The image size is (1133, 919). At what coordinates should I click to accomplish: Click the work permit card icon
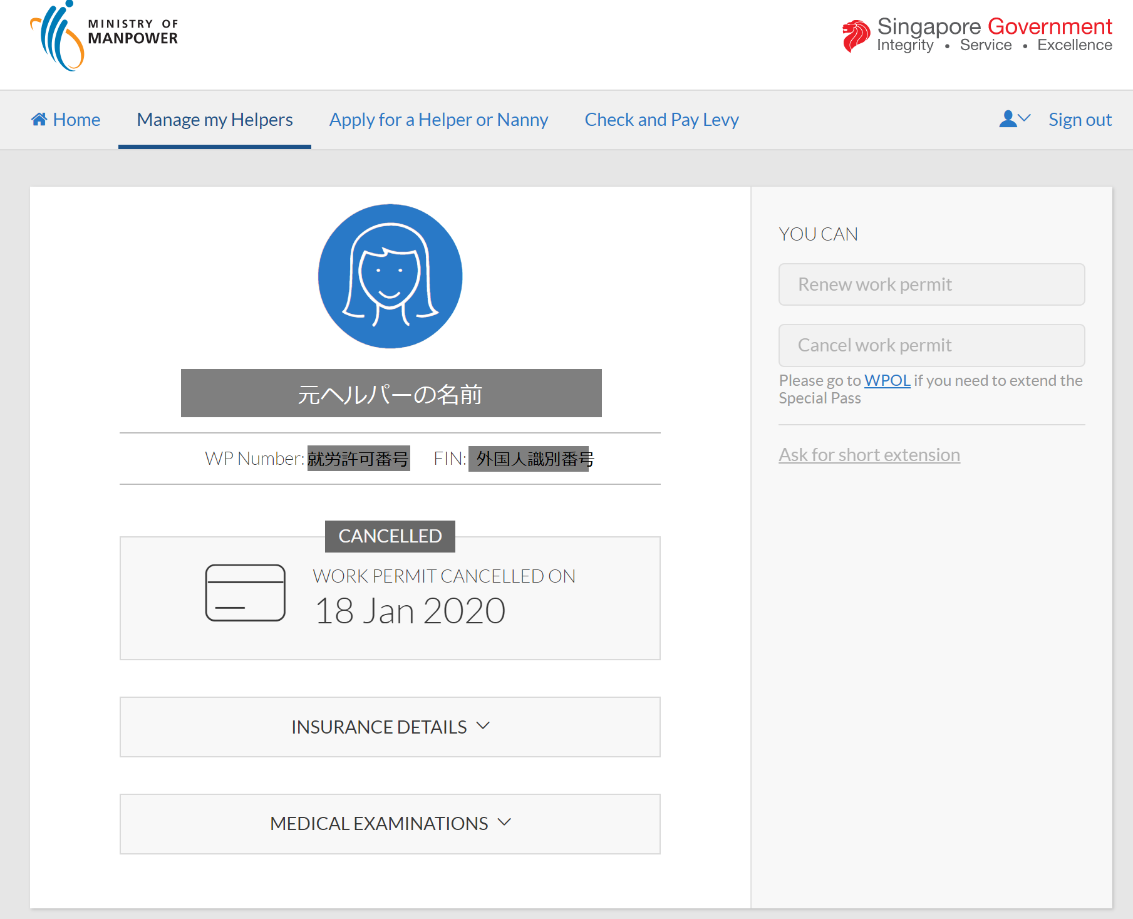click(x=246, y=593)
